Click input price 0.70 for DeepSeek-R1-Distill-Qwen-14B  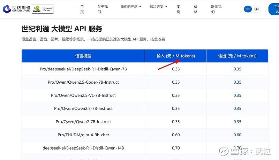[x=176, y=148]
